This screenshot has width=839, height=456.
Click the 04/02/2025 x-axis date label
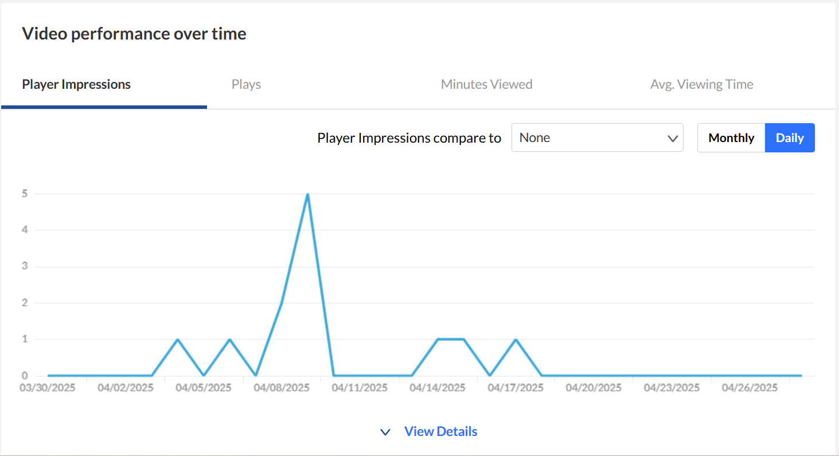point(126,388)
